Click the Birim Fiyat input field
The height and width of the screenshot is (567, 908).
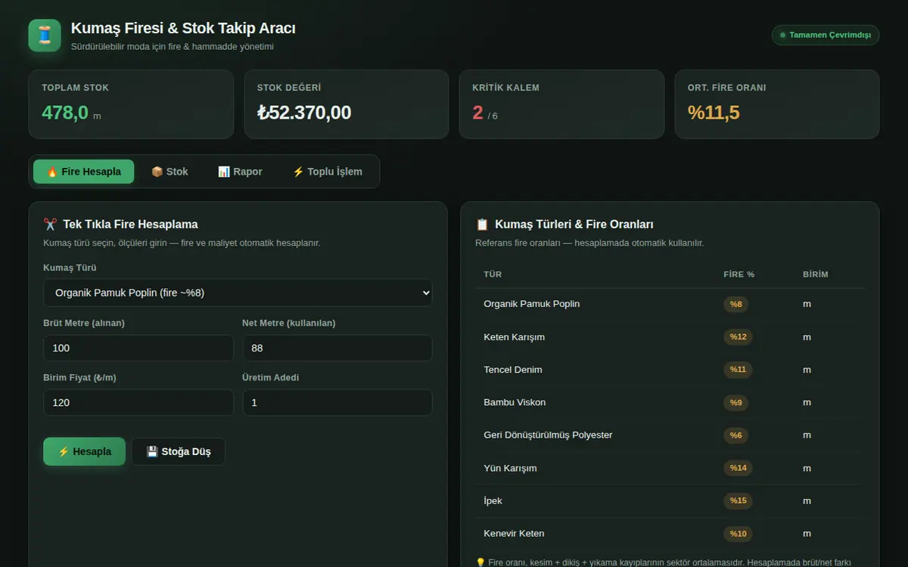pos(138,402)
